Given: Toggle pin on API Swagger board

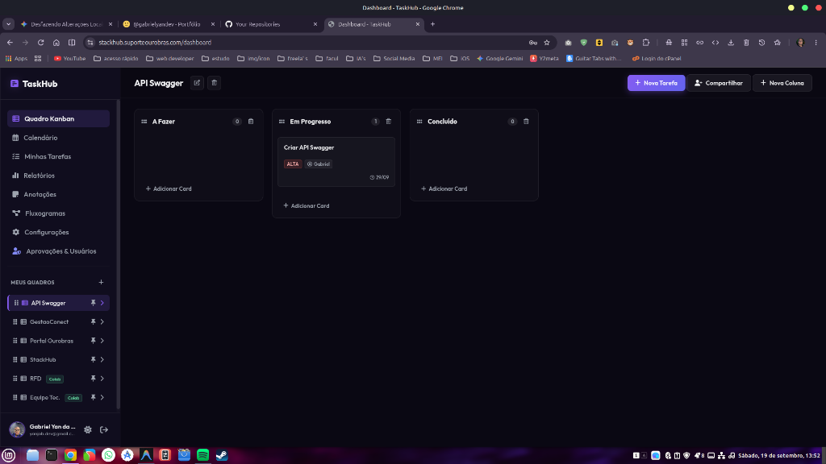Looking at the screenshot, I should (x=94, y=303).
